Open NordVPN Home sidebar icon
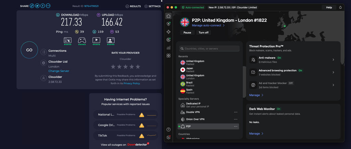This screenshot has width=351, height=149. pos(169,16)
